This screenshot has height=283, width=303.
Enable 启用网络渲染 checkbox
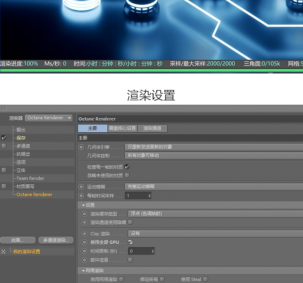[x=122, y=279]
